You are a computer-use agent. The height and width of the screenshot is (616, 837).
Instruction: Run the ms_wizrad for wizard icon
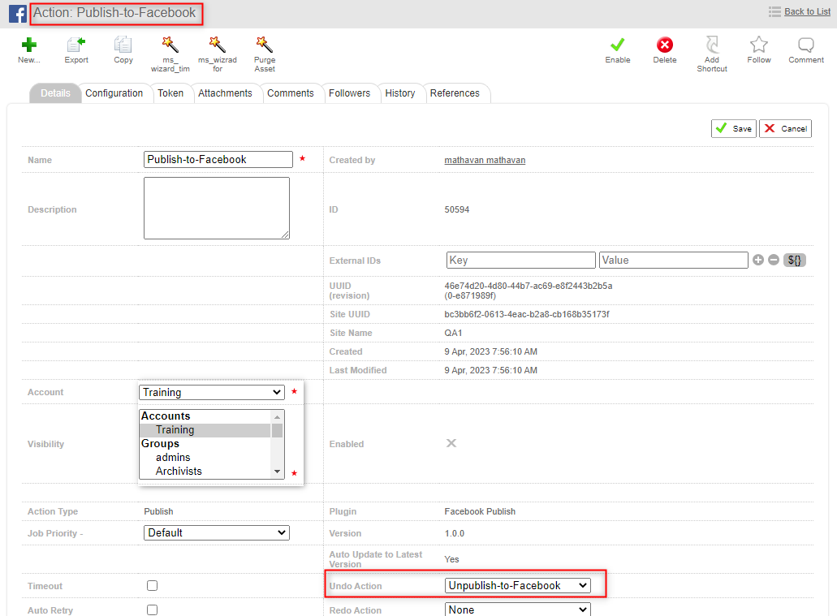pyautogui.click(x=218, y=45)
